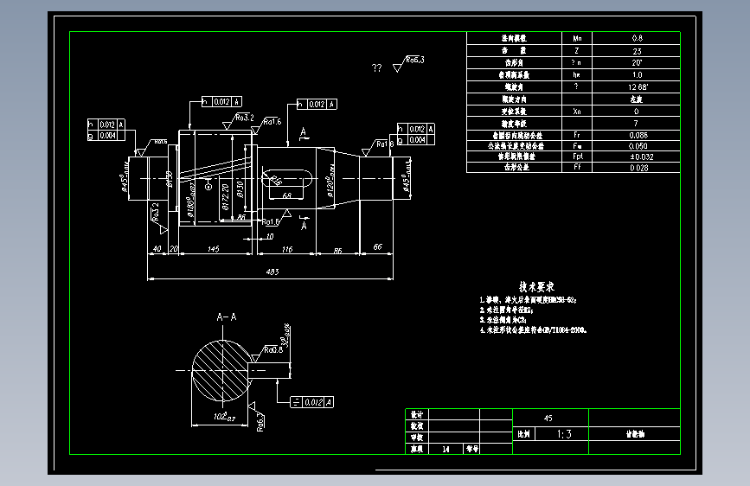Click the Fpt symbol cell in table
The height and width of the screenshot is (486, 750).
click(x=577, y=157)
